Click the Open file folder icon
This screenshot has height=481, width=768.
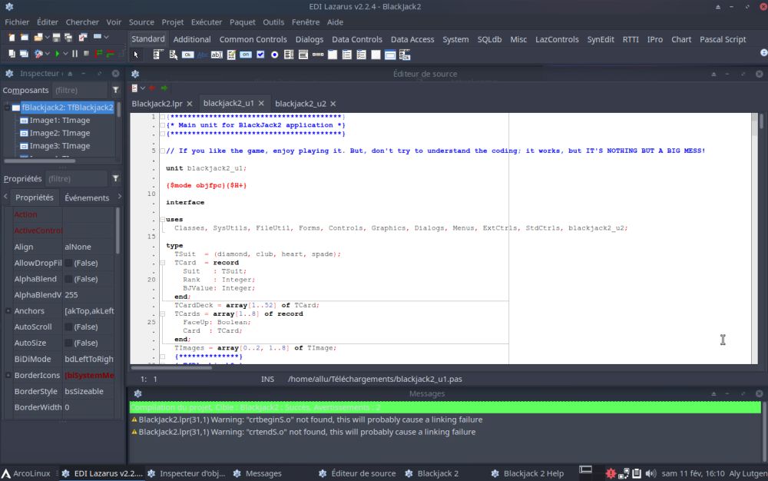[x=38, y=37]
